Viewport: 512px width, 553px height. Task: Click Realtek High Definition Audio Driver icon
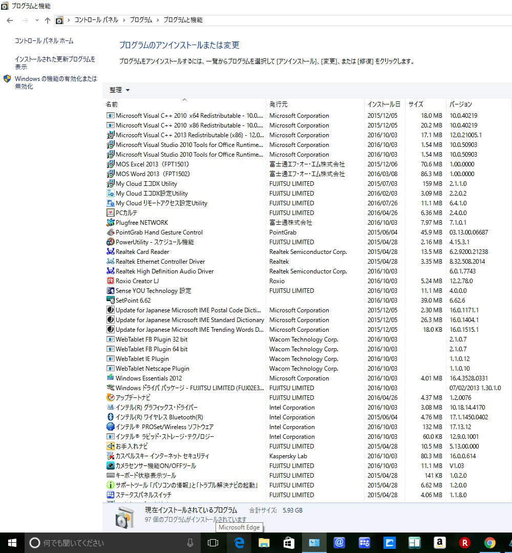pos(111,271)
